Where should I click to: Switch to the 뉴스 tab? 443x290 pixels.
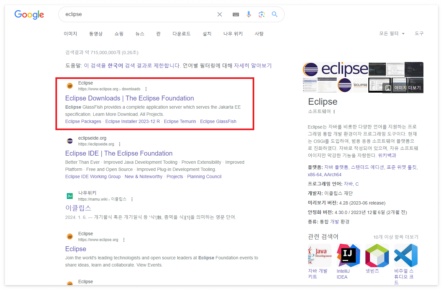click(140, 34)
